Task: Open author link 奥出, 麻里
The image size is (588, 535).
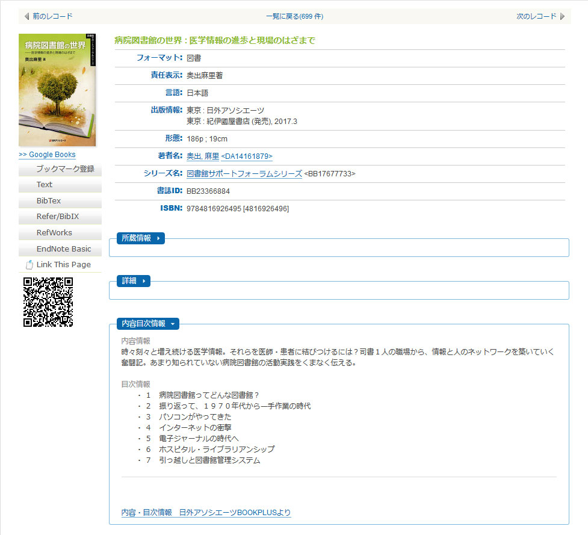Action: tap(203, 156)
